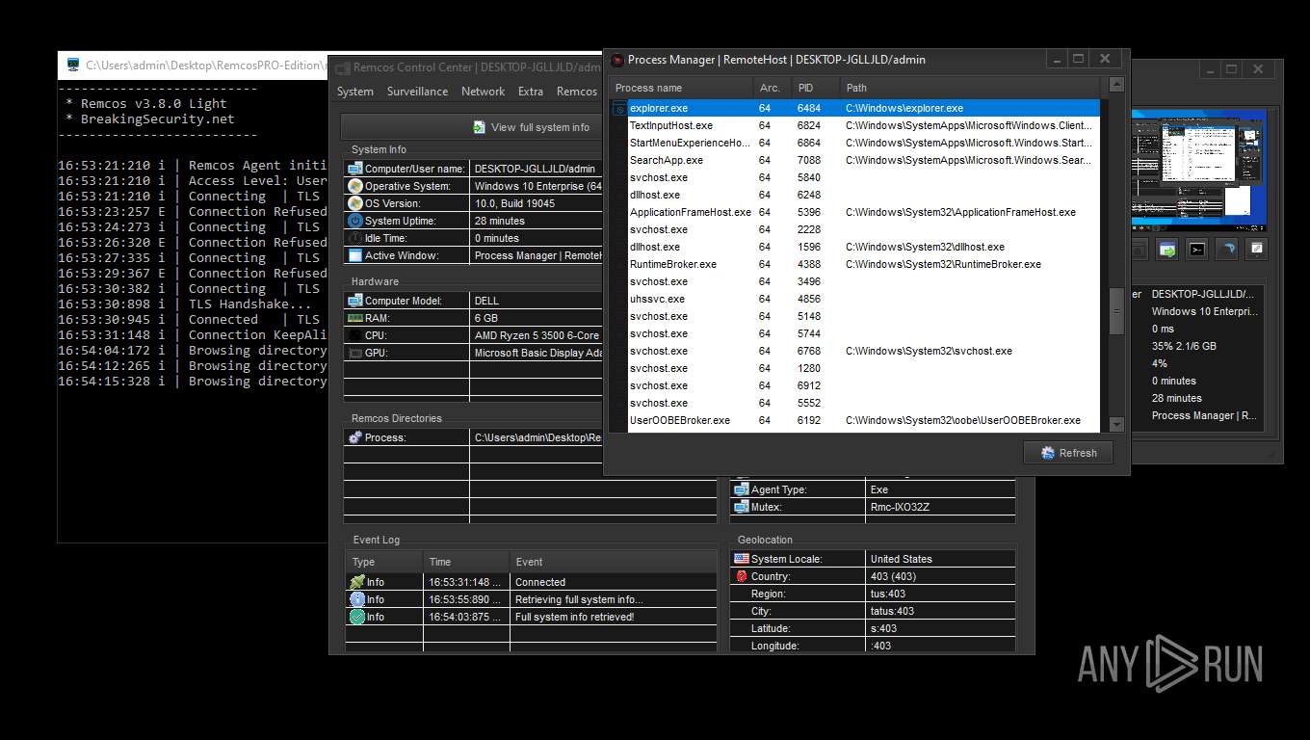1310x740 pixels.
Task: Click the Operative System Windows logo icon
Action: point(355,186)
